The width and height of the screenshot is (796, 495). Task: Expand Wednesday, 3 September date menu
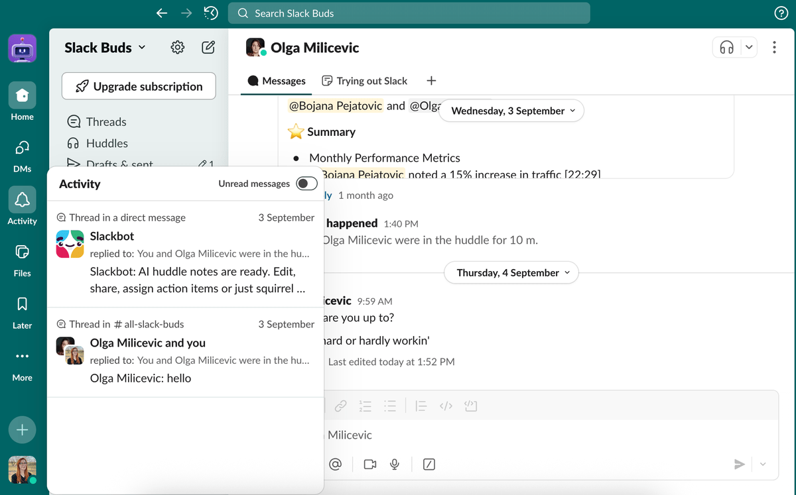[513, 111]
